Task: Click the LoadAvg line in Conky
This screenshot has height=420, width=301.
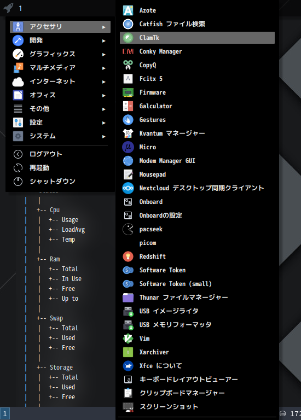Action: (x=73, y=230)
